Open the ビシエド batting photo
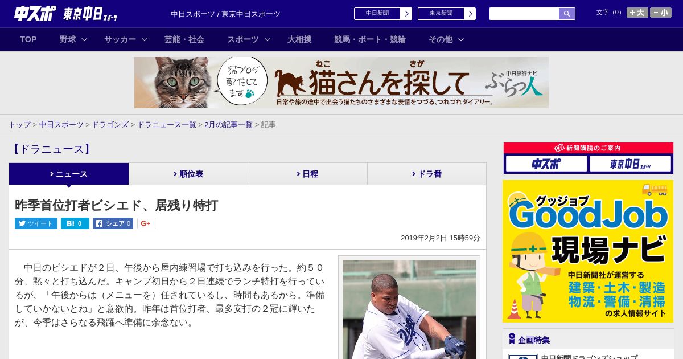The width and height of the screenshot is (683, 359). pyautogui.click(x=409, y=309)
